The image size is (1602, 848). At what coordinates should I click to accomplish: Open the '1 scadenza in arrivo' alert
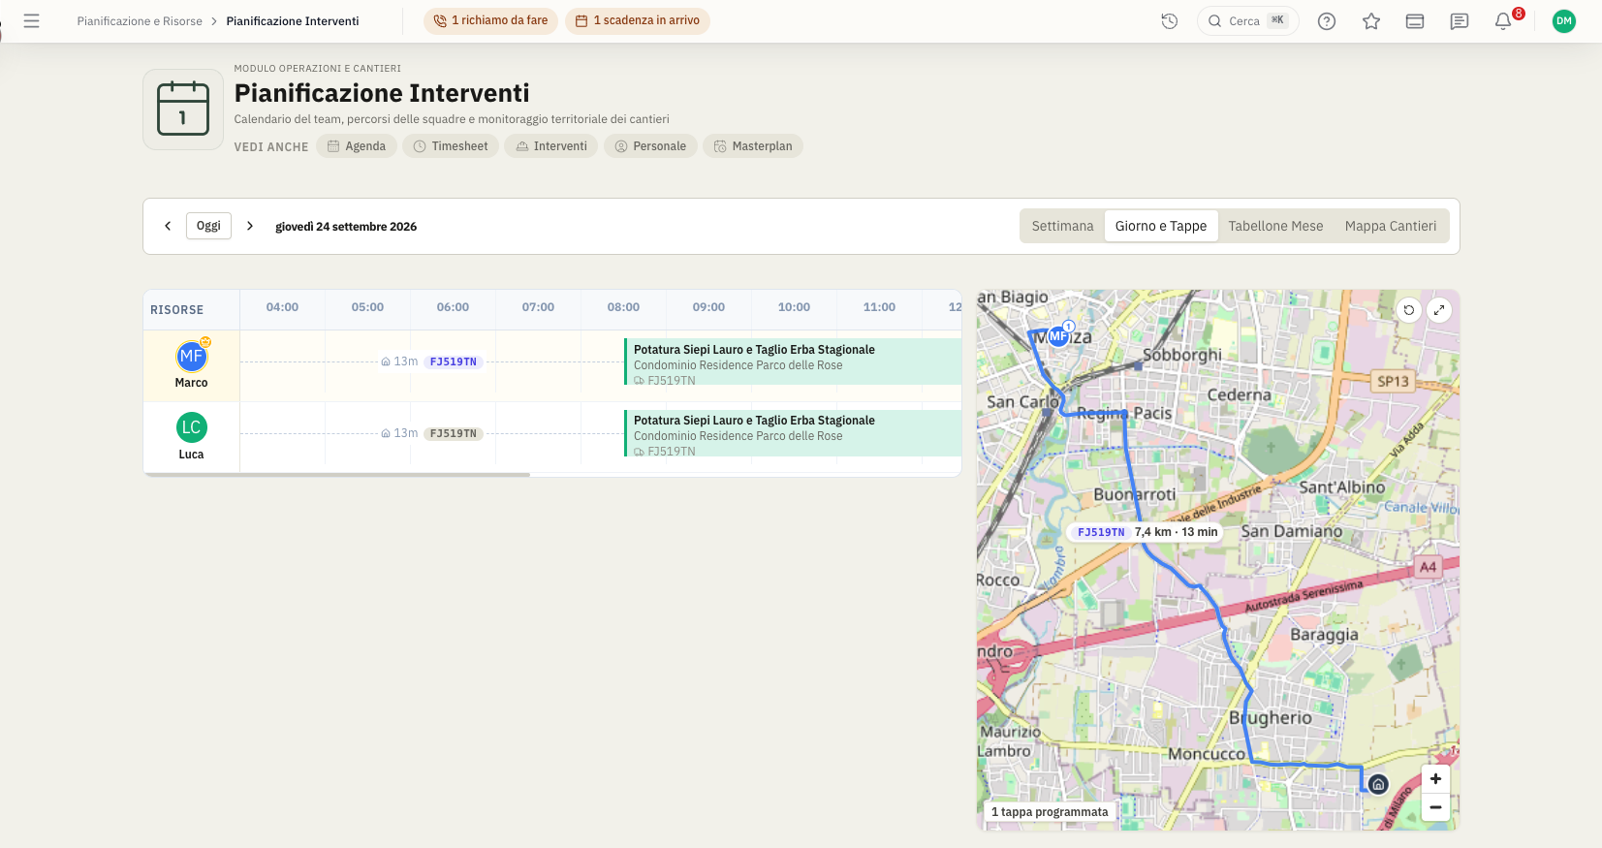(x=638, y=20)
